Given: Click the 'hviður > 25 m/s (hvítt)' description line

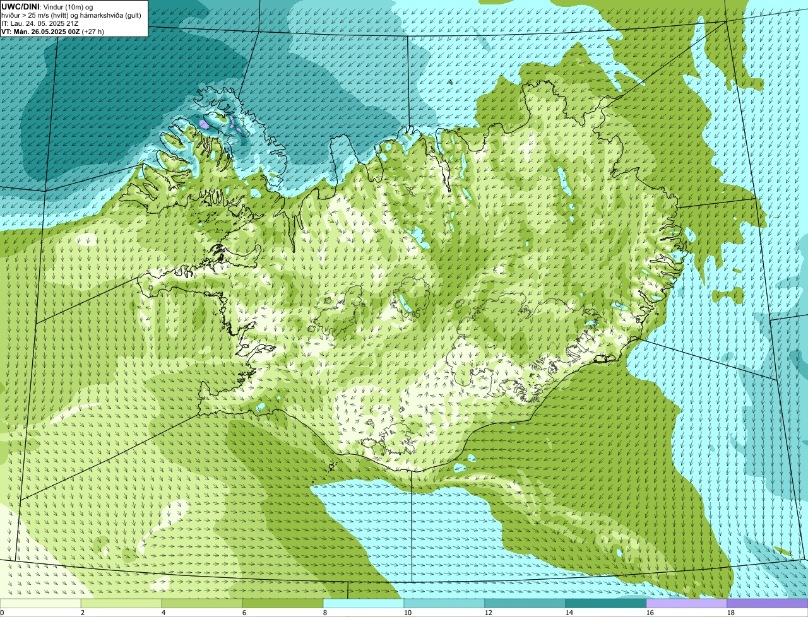Looking at the screenshot, I should 71,15.
